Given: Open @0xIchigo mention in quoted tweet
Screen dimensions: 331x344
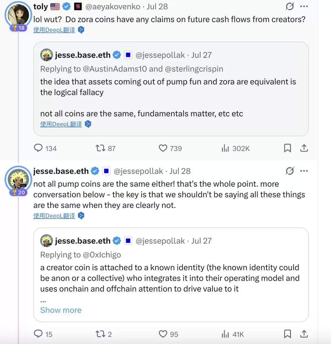Looking at the screenshot, I should [102, 255].
